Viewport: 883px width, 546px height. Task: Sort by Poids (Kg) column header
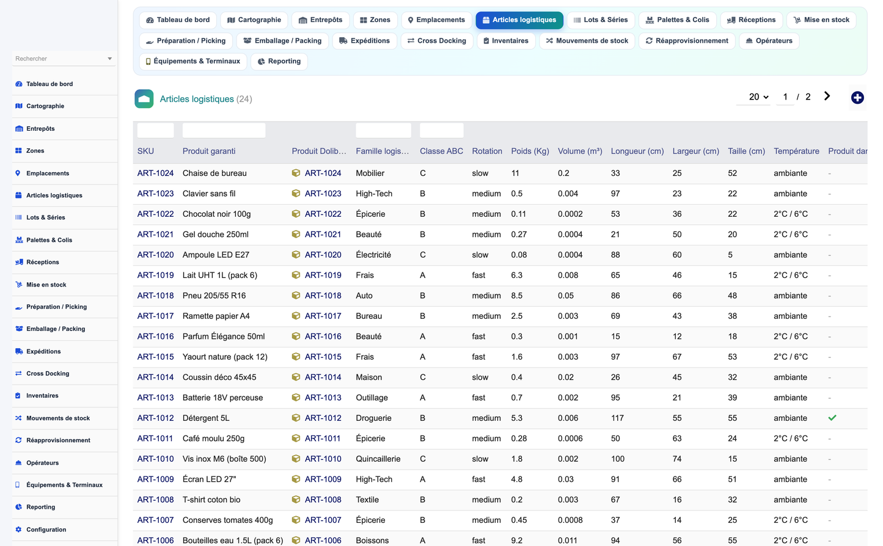(530, 151)
